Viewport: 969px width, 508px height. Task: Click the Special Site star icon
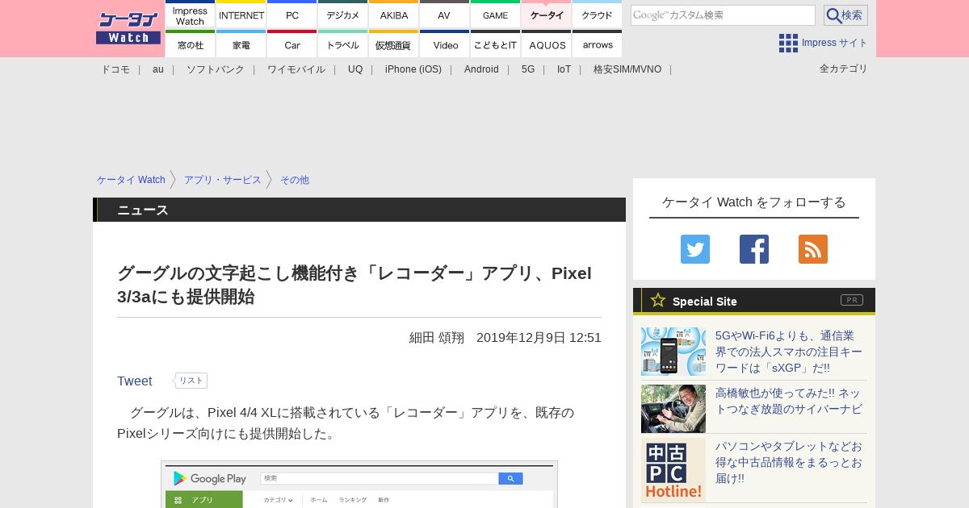point(658,300)
